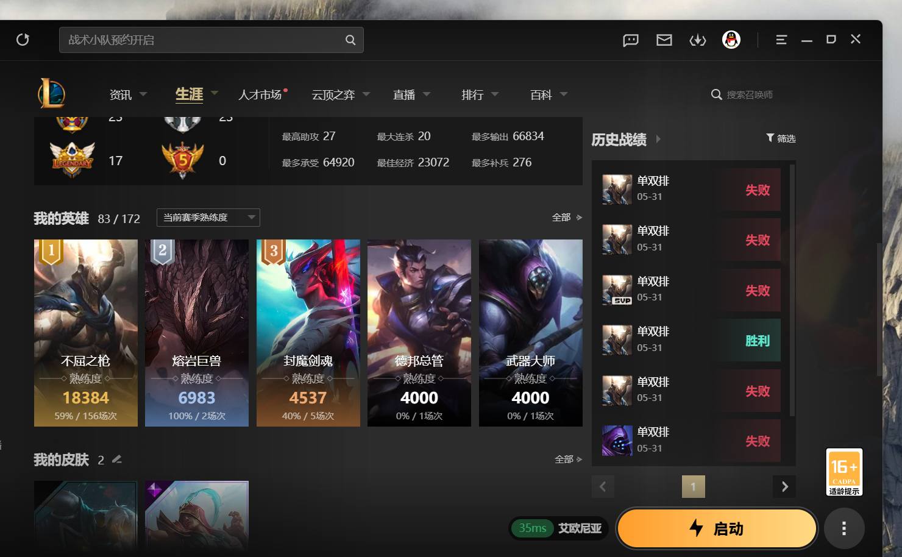Click the 最多补兵 276 stat

502,163
